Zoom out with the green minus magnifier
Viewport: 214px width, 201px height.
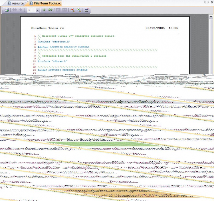point(79,10)
